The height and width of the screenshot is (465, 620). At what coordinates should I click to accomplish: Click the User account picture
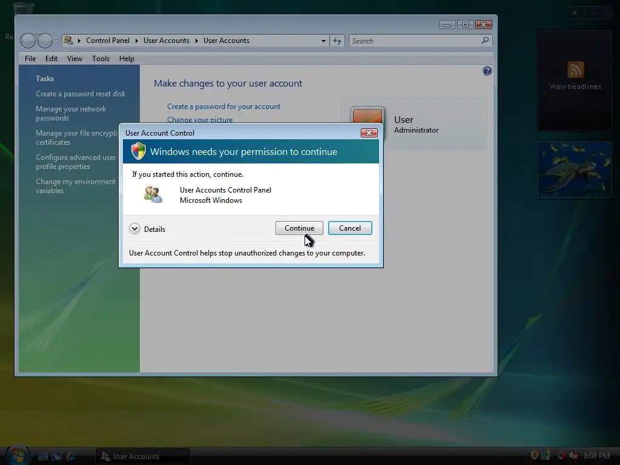click(368, 116)
